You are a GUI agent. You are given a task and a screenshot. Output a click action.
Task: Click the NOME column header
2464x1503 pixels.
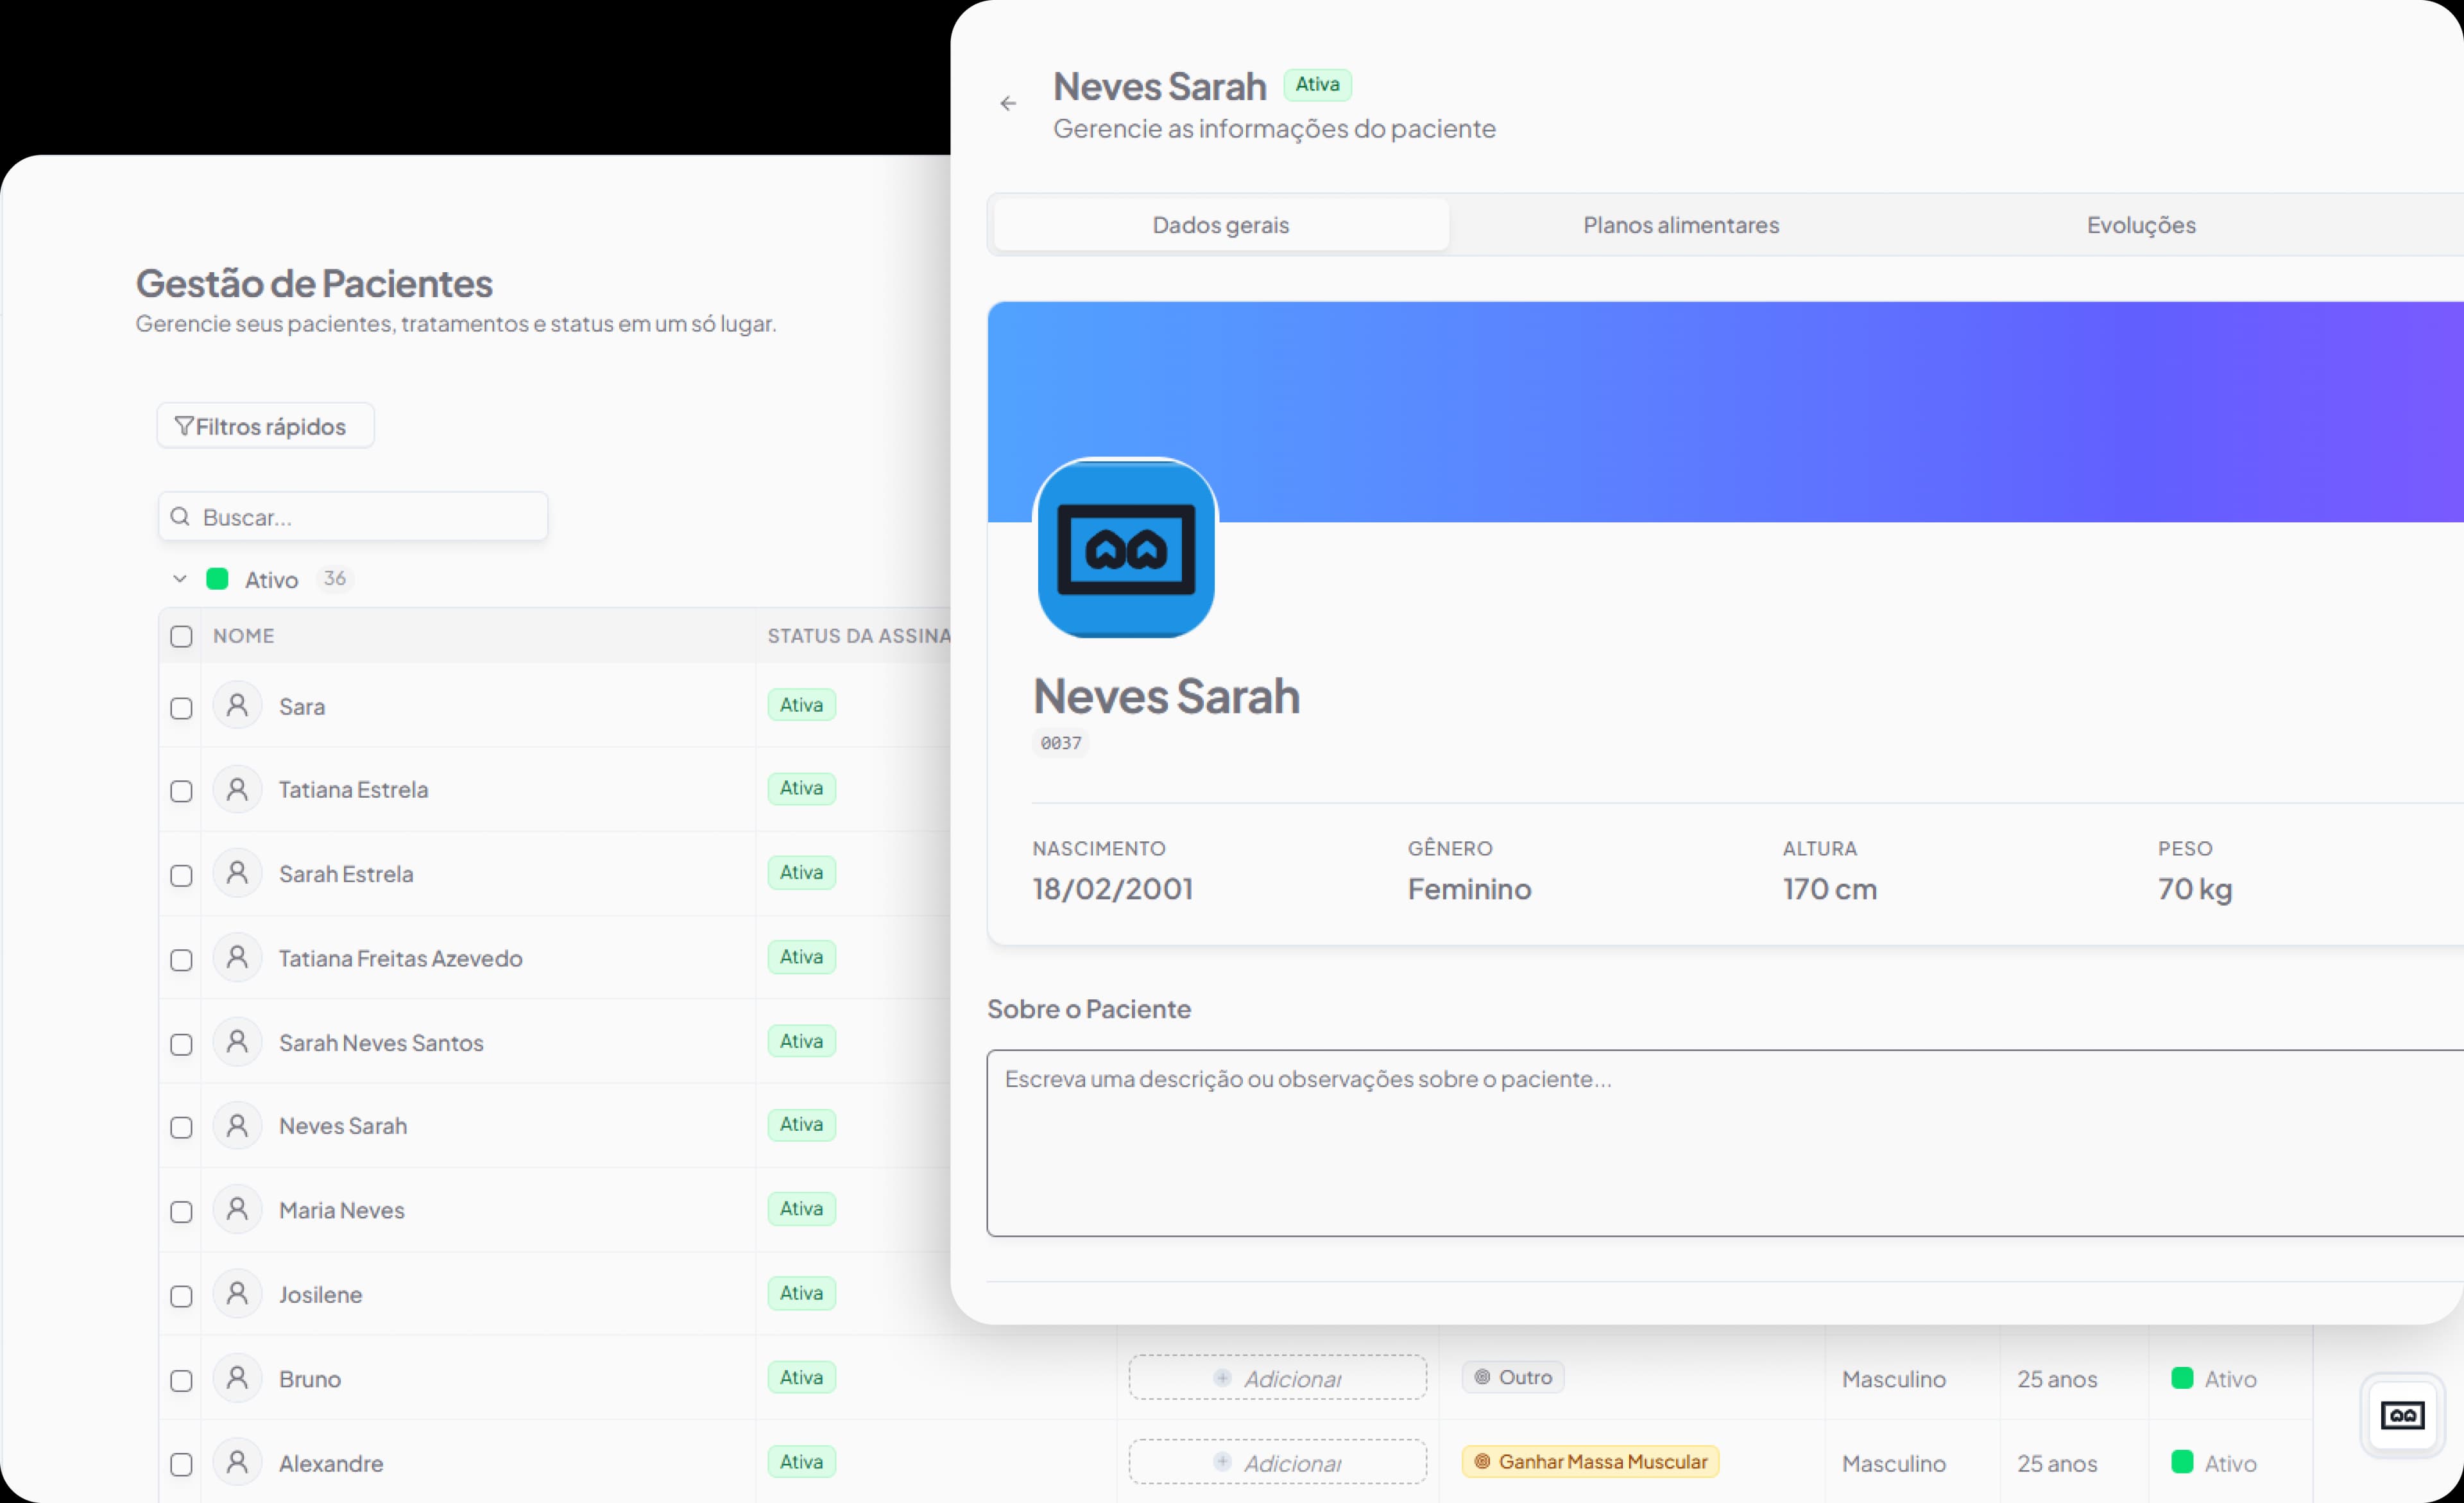pos(243,636)
